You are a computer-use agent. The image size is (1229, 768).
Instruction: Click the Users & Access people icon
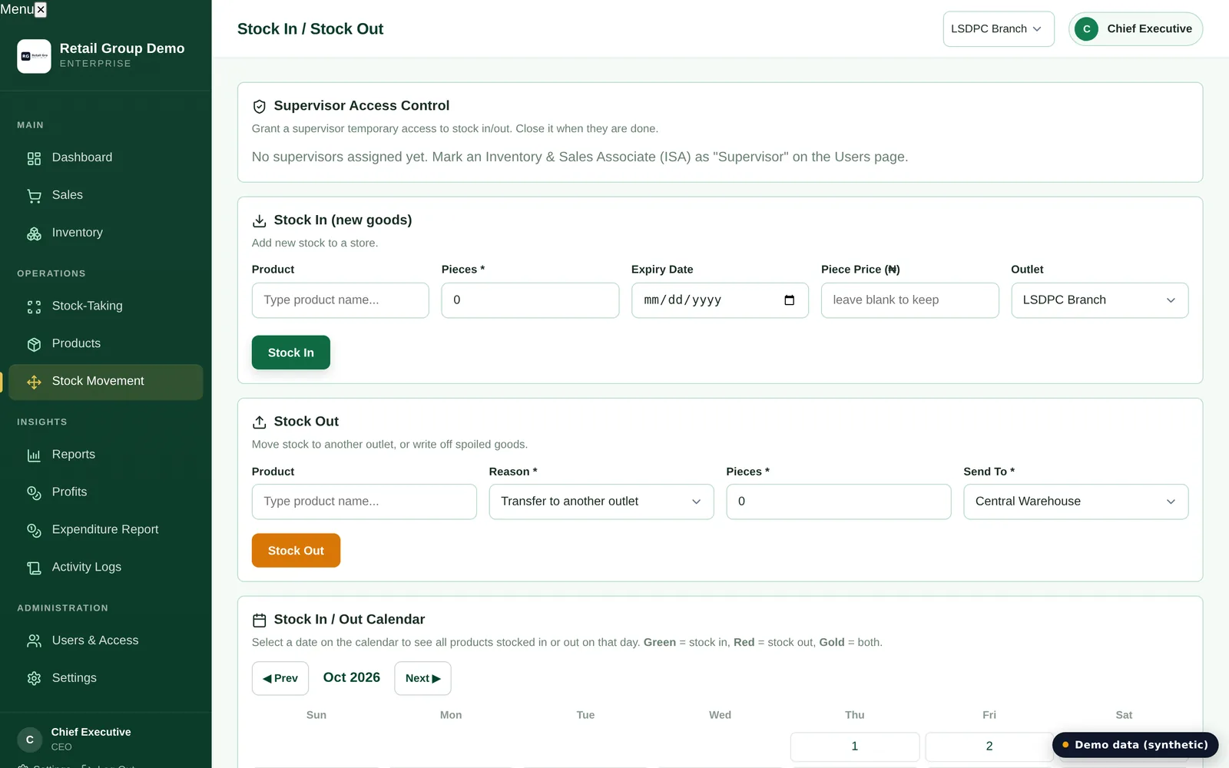tap(34, 641)
